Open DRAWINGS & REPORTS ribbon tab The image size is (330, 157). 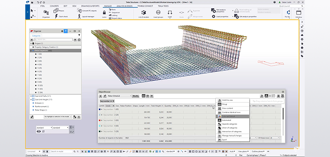point(90,6)
